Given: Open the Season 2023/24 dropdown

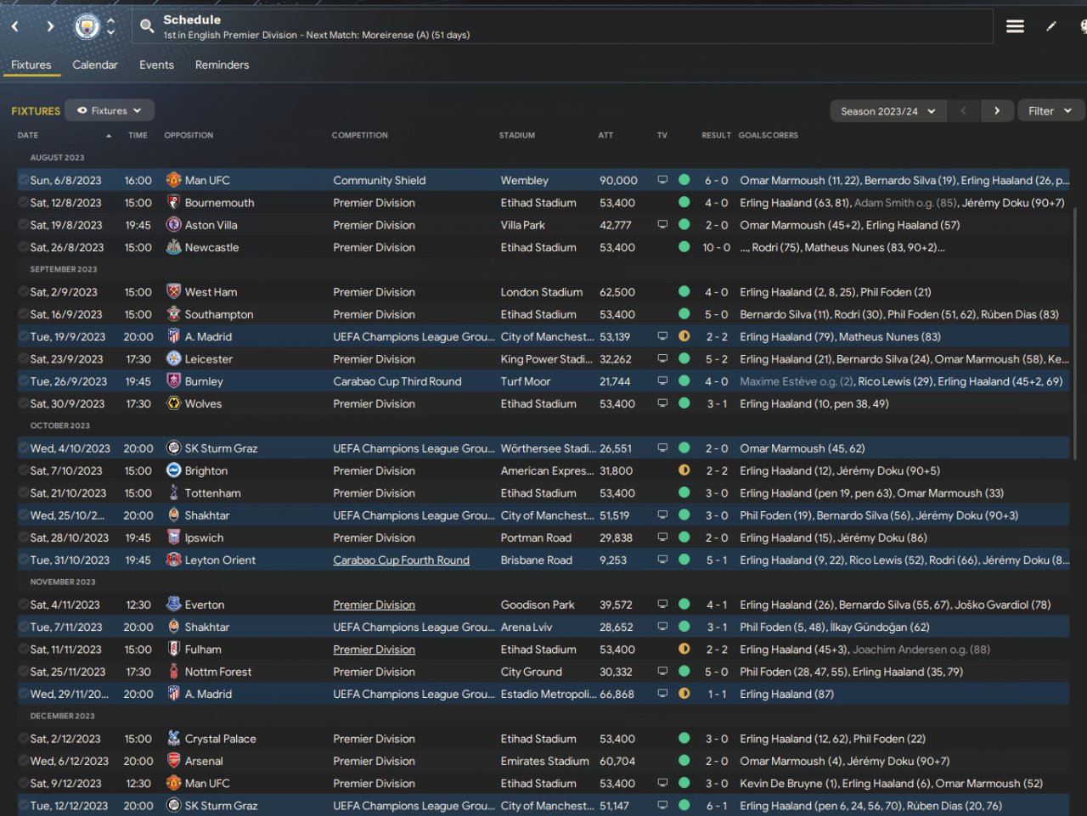Looking at the screenshot, I should (x=887, y=111).
